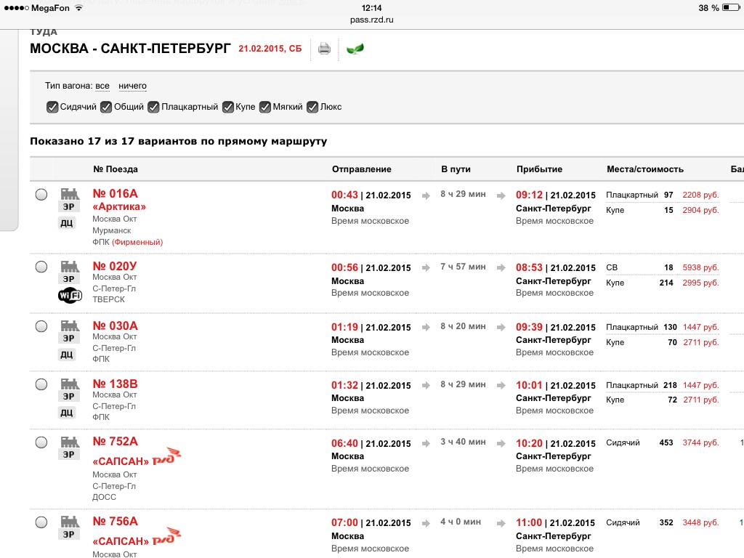Viewport: 744px width, 558px height.
Task: Click the ЭР badge in train 756А row
Action: point(69,534)
